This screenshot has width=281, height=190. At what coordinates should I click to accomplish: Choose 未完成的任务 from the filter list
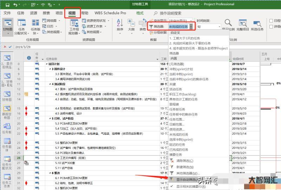pos(179,135)
